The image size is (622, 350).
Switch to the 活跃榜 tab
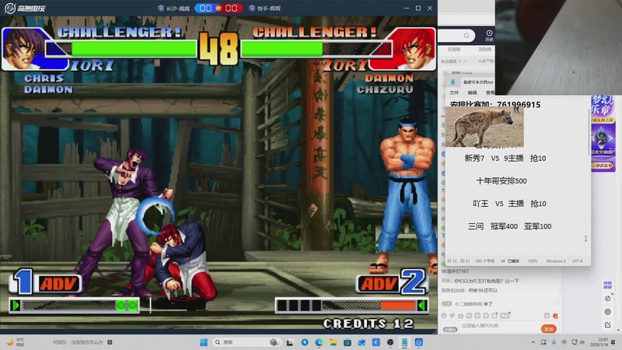[484, 50]
